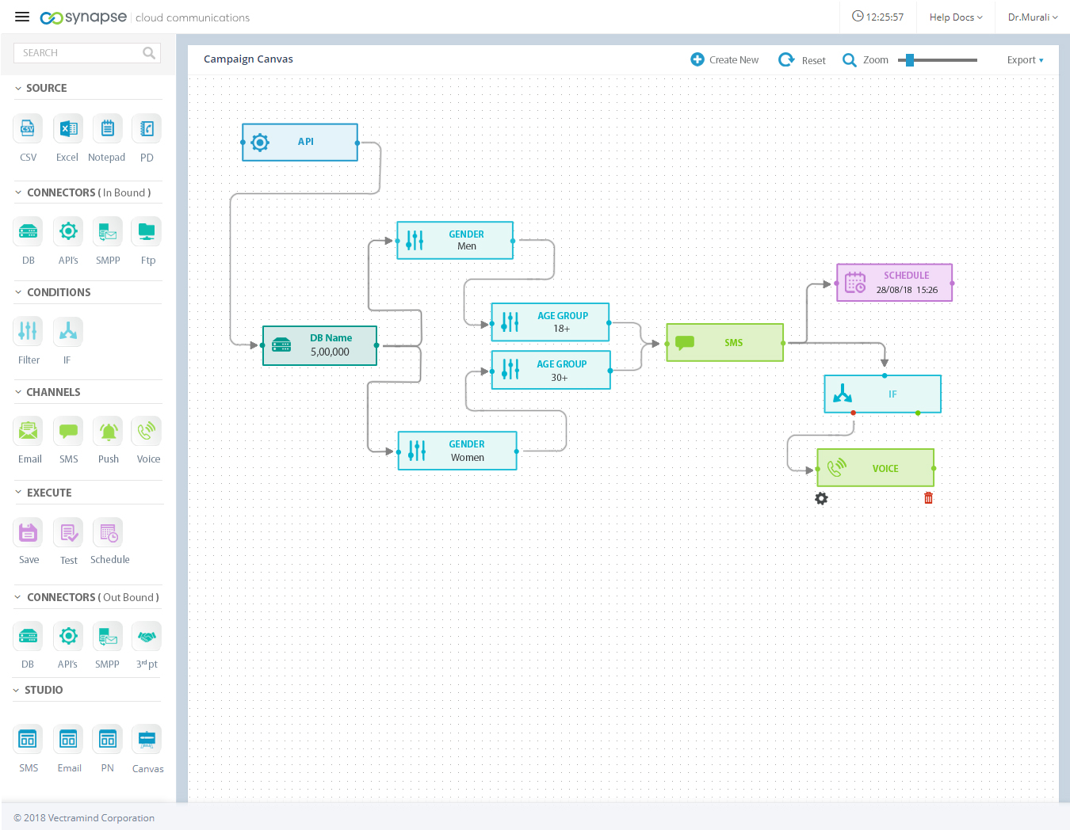Open settings gear below the VOICE node
Viewport: 1070px width, 830px height.
[821, 499]
